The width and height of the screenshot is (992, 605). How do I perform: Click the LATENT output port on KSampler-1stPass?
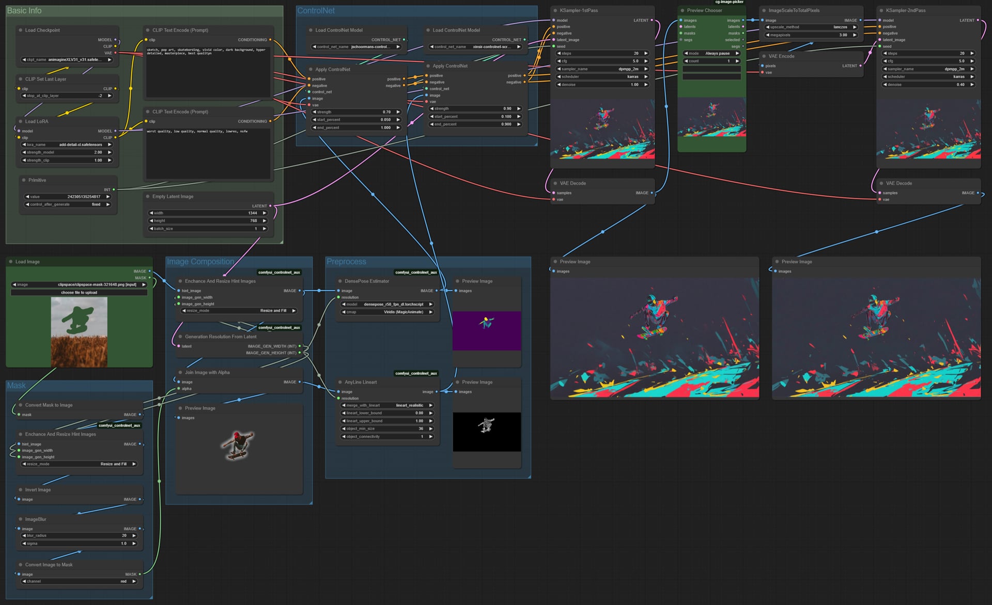coord(652,20)
